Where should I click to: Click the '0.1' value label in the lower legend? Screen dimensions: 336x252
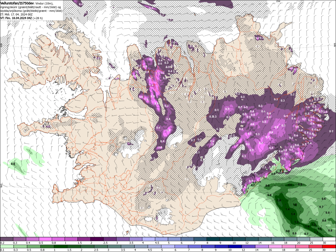tap(2, 250)
